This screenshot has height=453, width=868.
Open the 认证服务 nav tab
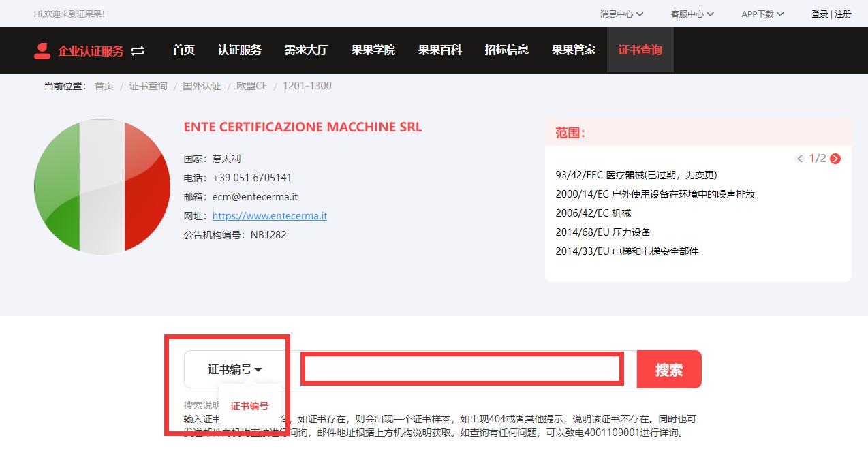tap(240, 50)
